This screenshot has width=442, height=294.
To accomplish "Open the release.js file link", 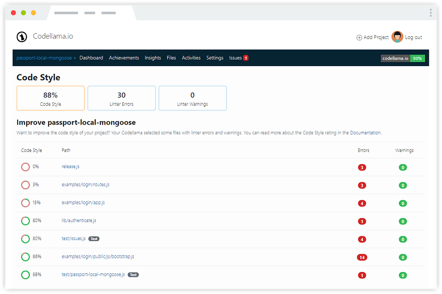I will [x=70, y=167].
